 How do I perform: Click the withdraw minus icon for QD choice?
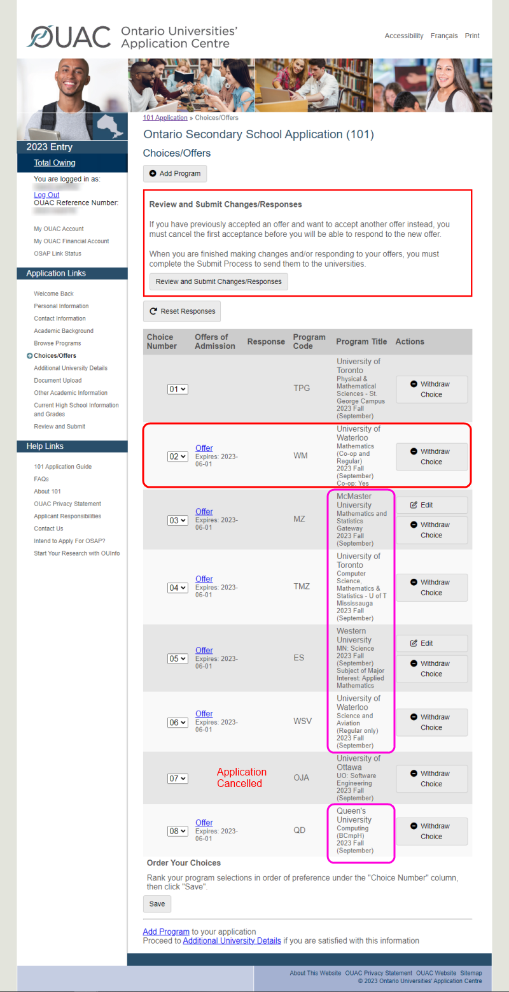[x=414, y=826]
